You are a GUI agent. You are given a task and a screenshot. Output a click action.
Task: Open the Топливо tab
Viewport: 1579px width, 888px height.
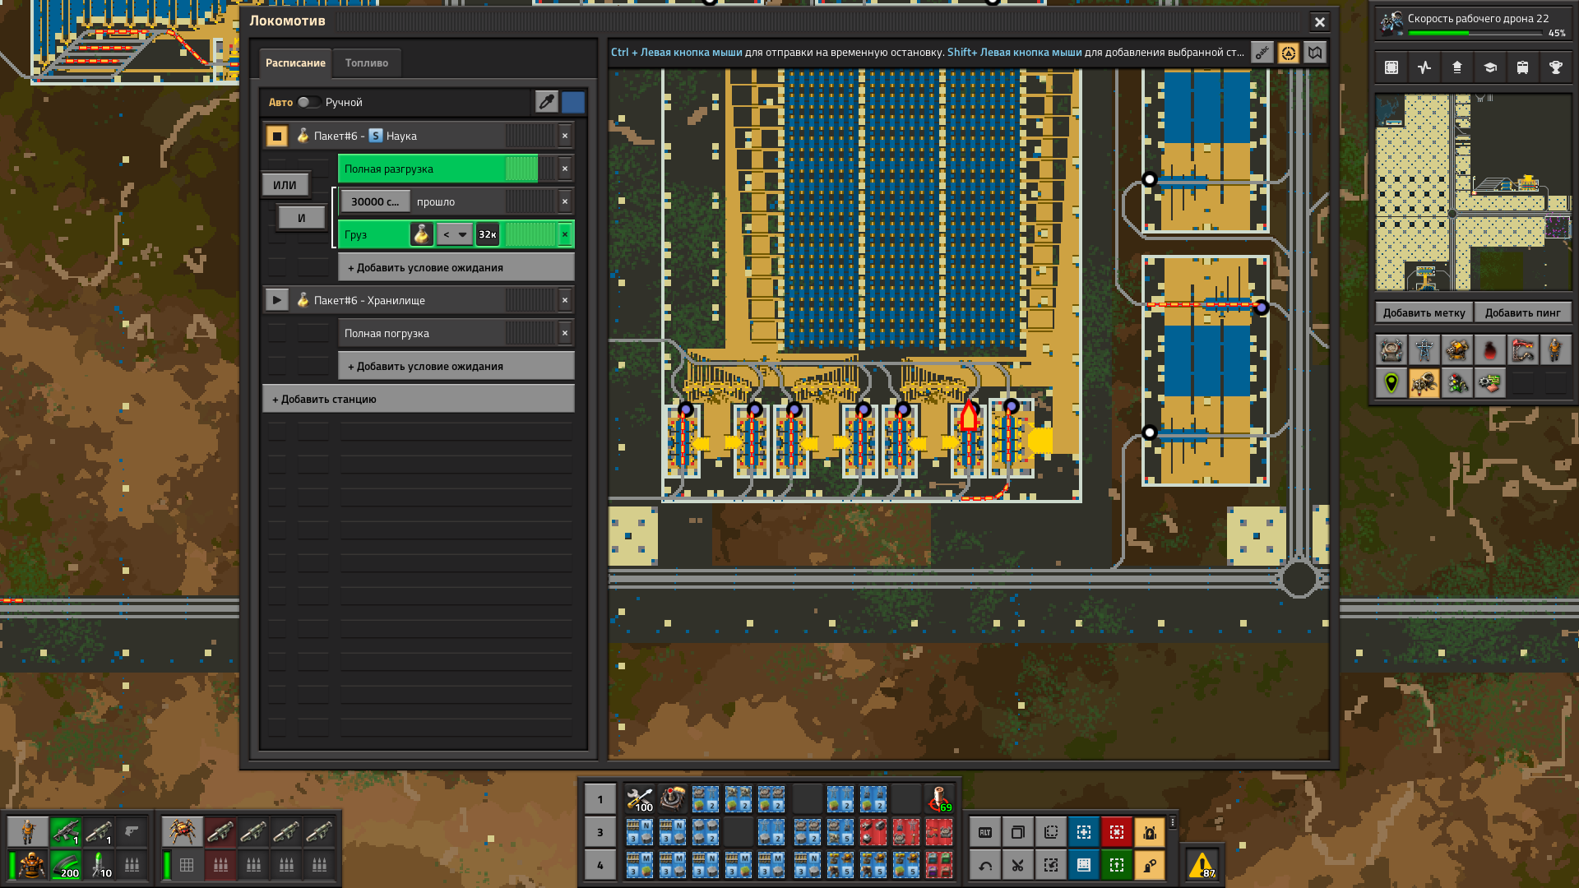367,62
